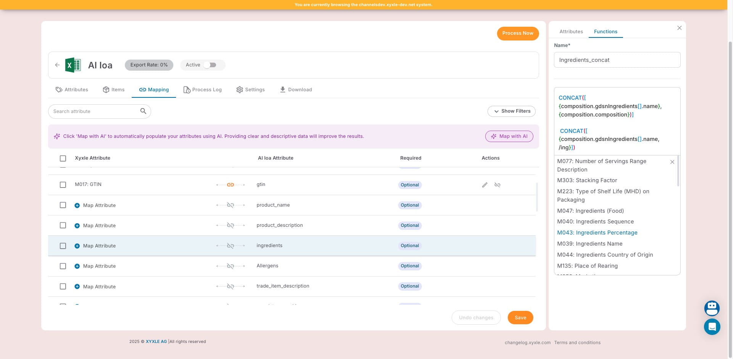
Task: Toggle the Active switch
Action: click(210, 65)
